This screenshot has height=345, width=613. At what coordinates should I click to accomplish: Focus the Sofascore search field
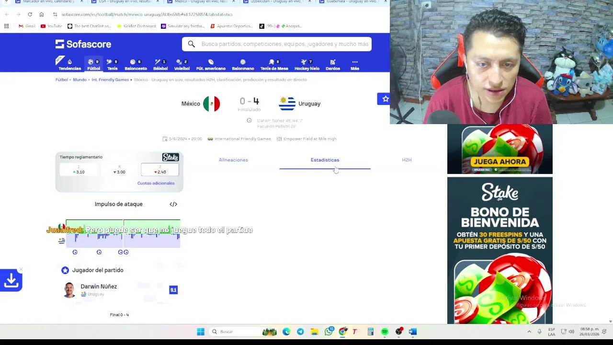277,44
